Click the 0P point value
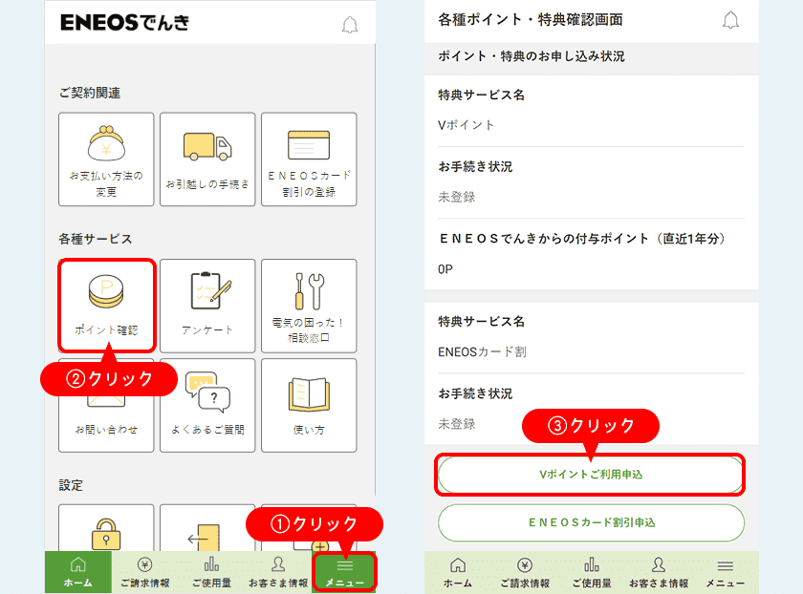The image size is (803, 594). coord(445,269)
